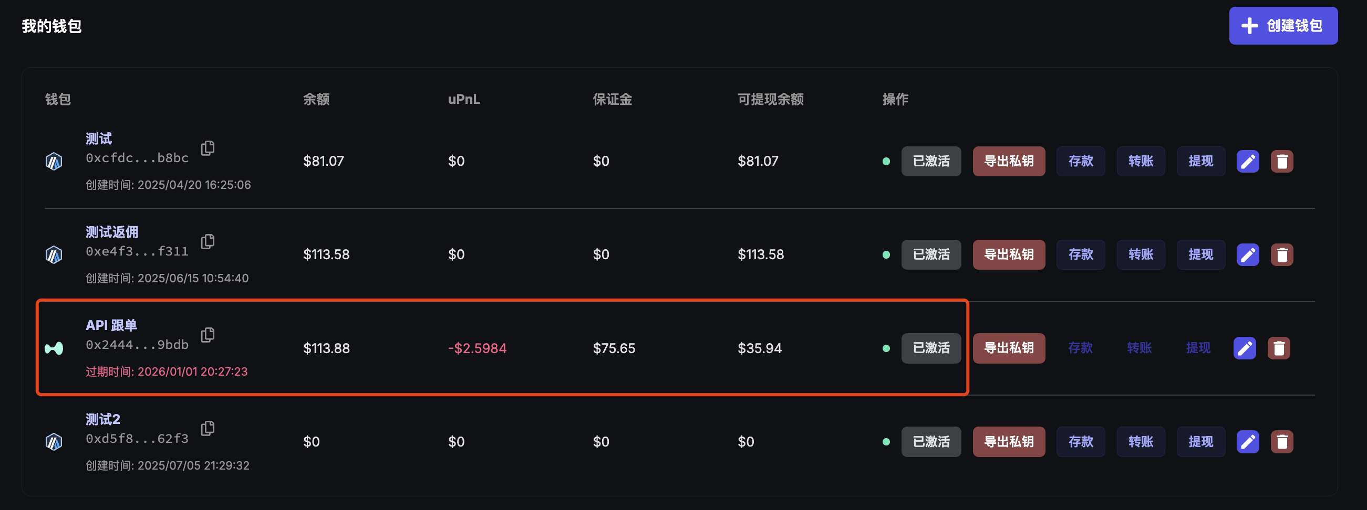This screenshot has width=1367, height=510.
Task: Toggle 已激活 status of 测试2 wallet
Action: tap(931, 442)
